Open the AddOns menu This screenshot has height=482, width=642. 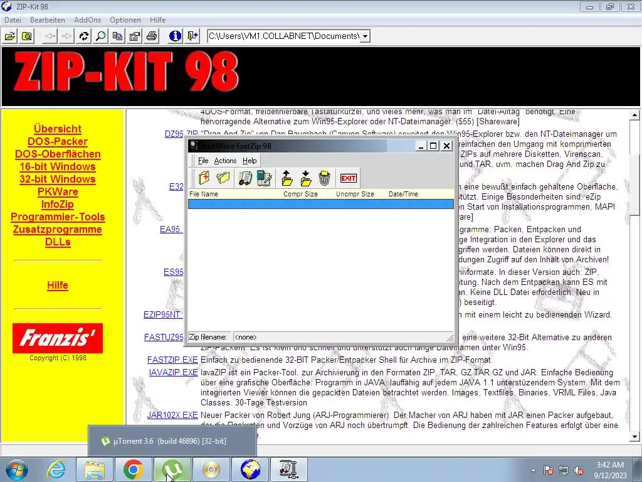click(87, 19)
